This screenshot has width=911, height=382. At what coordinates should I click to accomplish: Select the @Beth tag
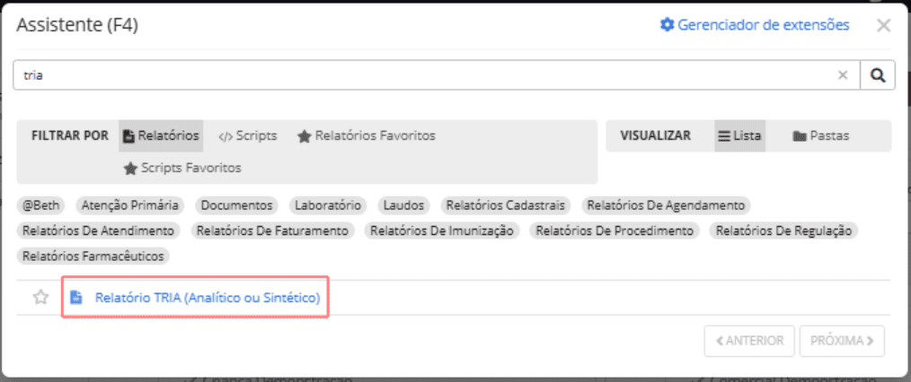(x=41, y=205)
